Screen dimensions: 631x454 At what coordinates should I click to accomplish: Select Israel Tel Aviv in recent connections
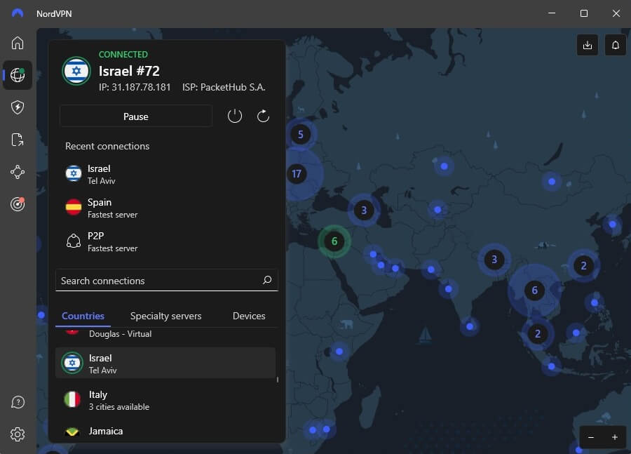click(x=167, y=175)
